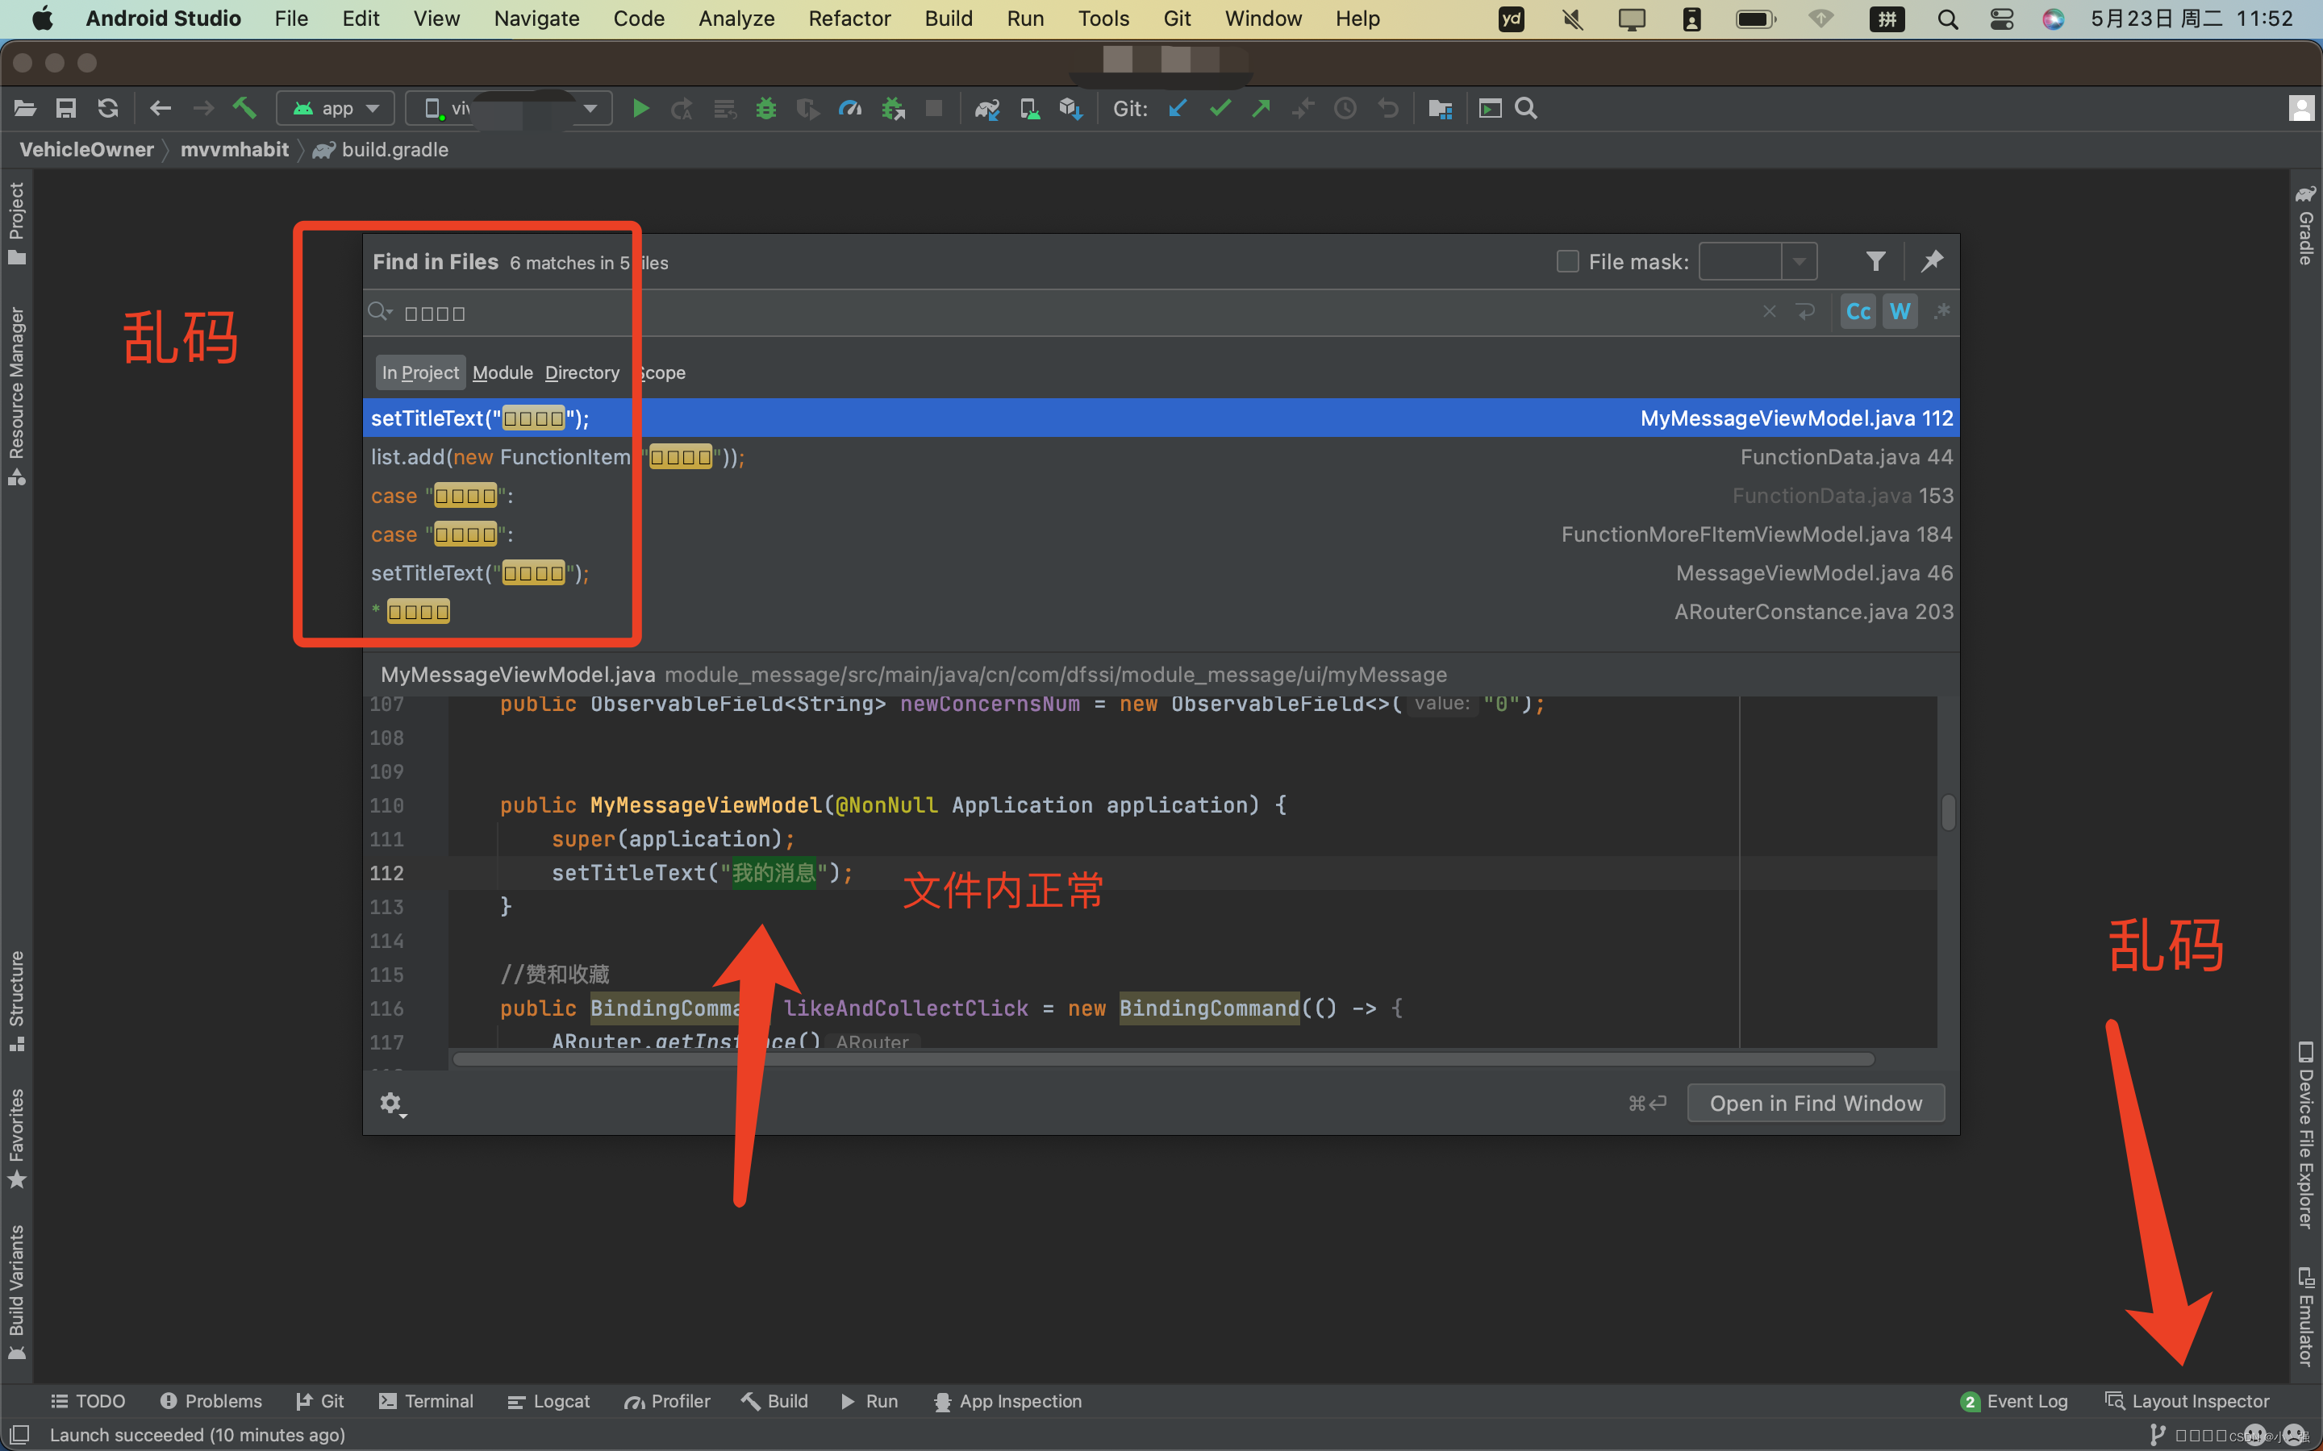The width and height of the screenshot is (2323, 1451).
Task: Click Open in Find Window button
Action: click(1815, 1104)
